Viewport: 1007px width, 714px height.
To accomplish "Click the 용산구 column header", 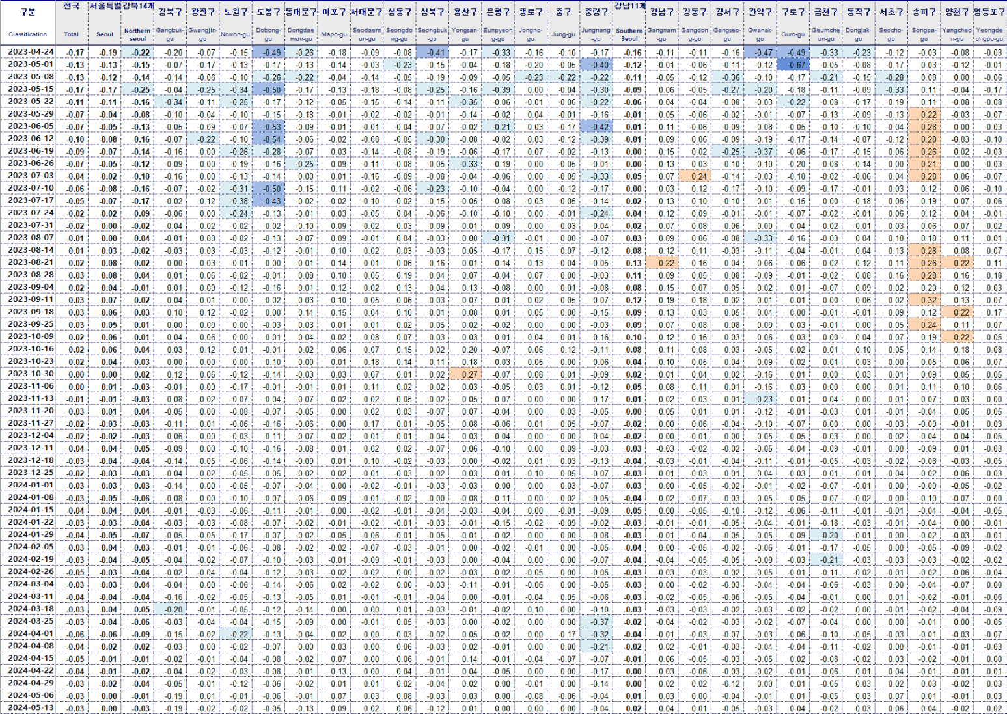I will coord(465,12).
